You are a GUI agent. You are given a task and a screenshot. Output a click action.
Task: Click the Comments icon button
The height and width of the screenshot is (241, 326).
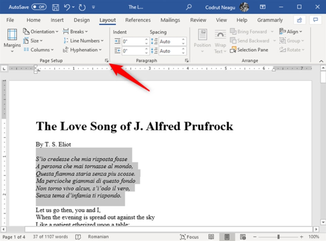point(315,20)
